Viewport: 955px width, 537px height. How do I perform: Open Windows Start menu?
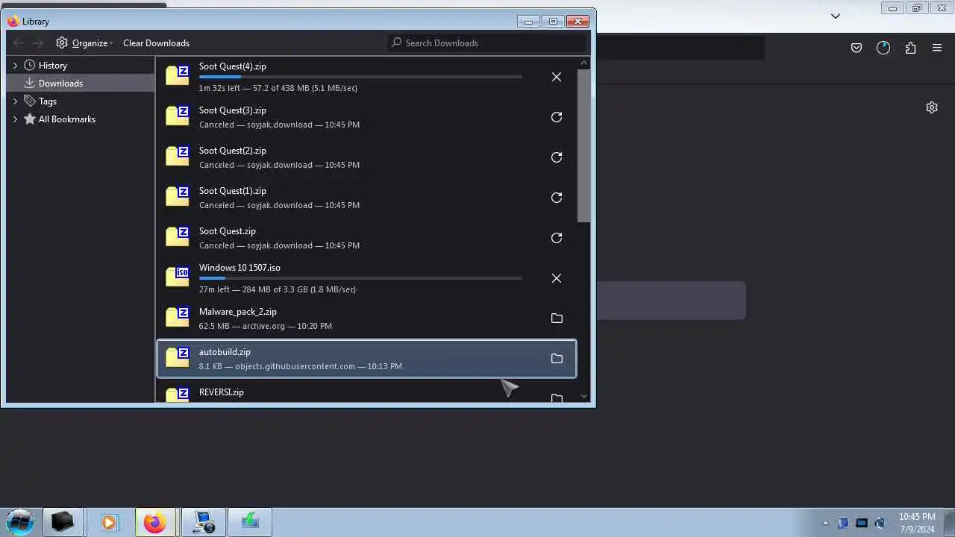pos(20,522)
